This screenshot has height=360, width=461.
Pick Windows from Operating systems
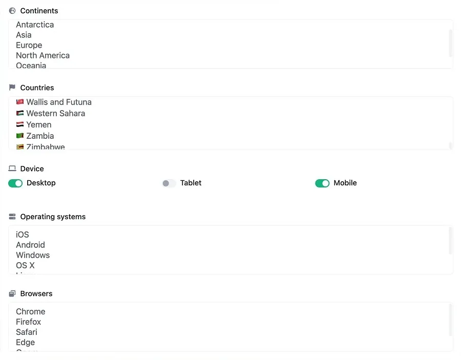tap(33, 255)
